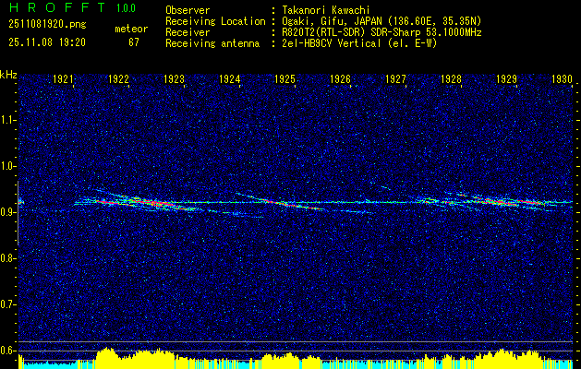Click the 1926 time axis label
Image resolution: width=581 pixels, height=369 pixels.
[340, 79]
